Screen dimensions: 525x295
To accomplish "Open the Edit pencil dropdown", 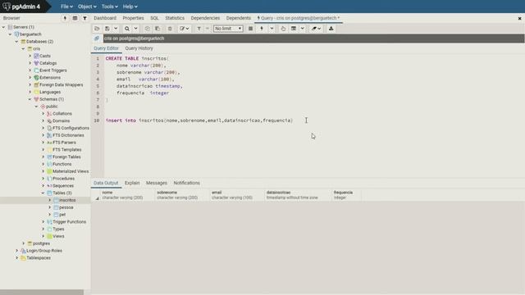I will pyautogui.click(x=184, y=29).
